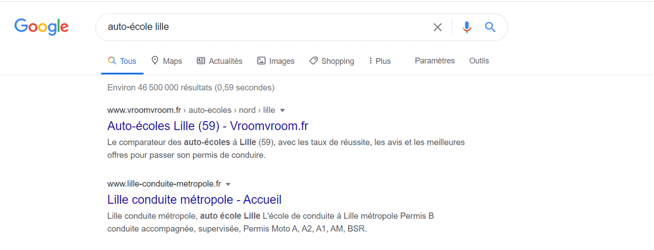Click the Google logo
The width and height of the screenshot is (654, 250).
point(42,27)
